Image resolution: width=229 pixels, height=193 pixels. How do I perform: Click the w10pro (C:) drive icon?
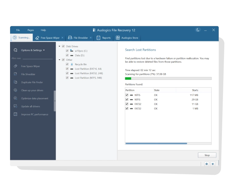(x=72, y=51)
